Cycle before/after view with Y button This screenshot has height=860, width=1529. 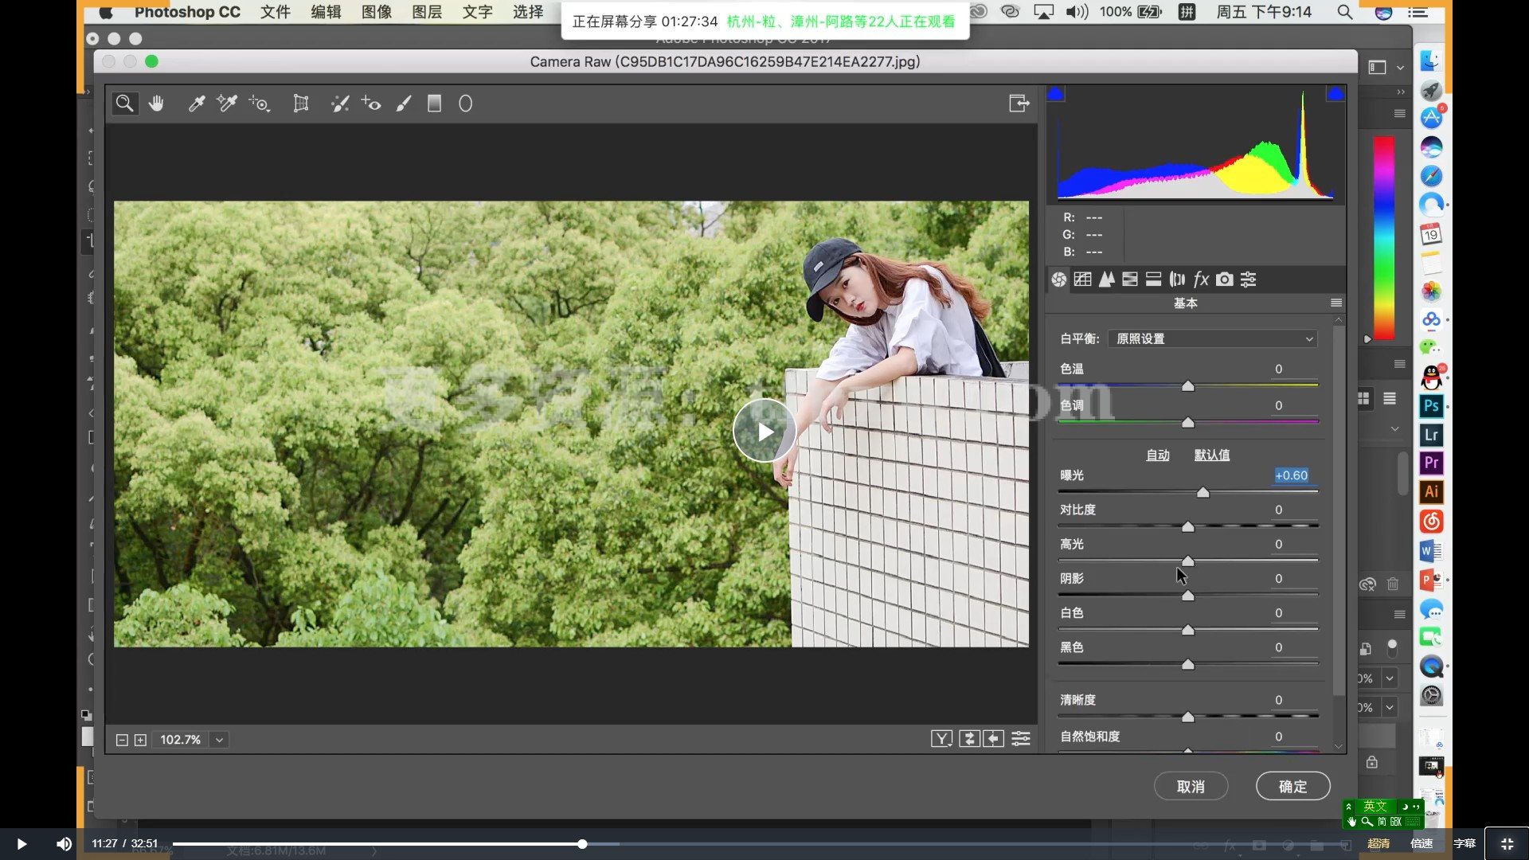(x=941, y=739)
